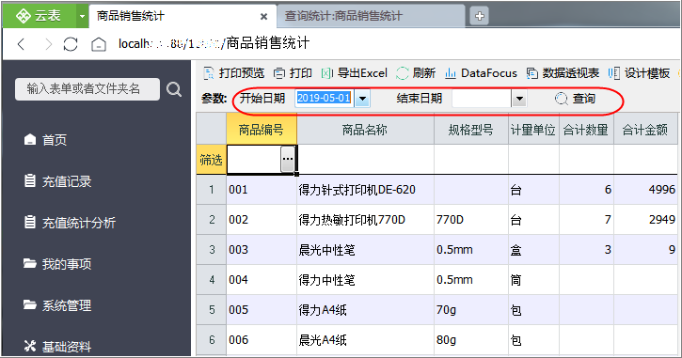
Task: Open a new tab with the plus button
Action: 480,17
